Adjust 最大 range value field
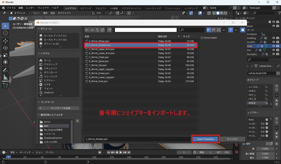The height and width of the screenshot is (164, 281). point(265,158)
